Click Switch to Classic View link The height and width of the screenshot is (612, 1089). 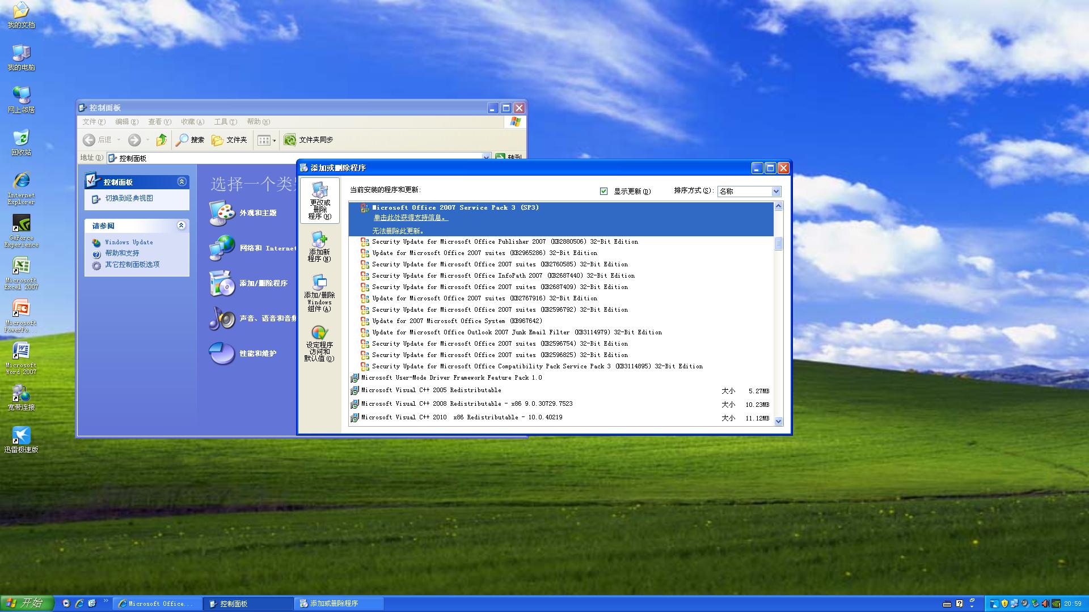tap(129, 198)
